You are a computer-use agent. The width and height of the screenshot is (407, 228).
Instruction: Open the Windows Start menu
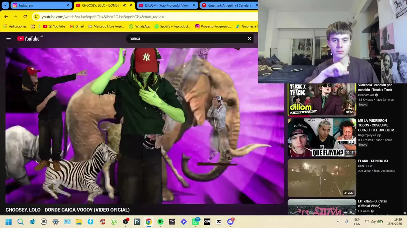9,222
